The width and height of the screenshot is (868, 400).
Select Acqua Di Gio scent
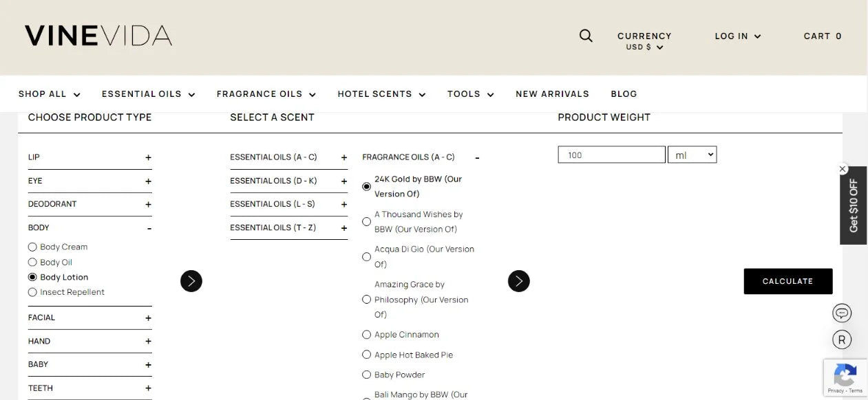click(366, 256)
